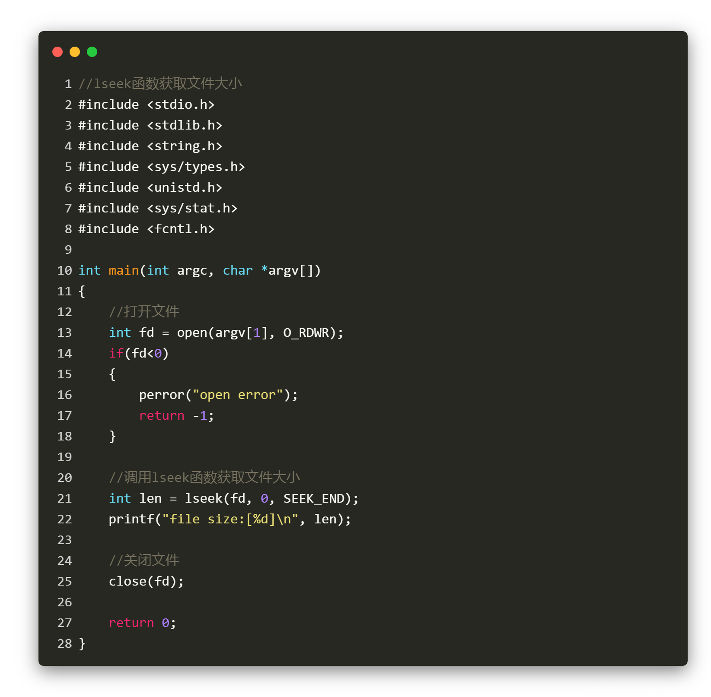Click 'perror("open error");' statement
This screenshot has height=697, width=711.
coord(219,395)
